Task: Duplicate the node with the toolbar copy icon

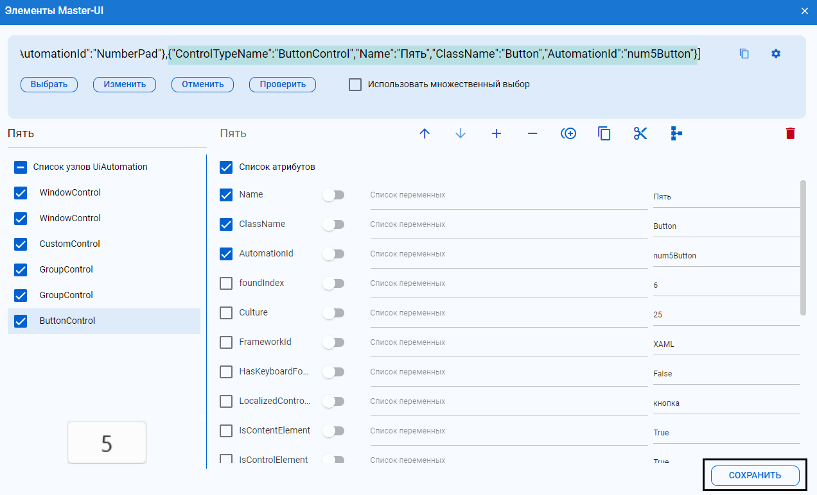Action: 604,133
